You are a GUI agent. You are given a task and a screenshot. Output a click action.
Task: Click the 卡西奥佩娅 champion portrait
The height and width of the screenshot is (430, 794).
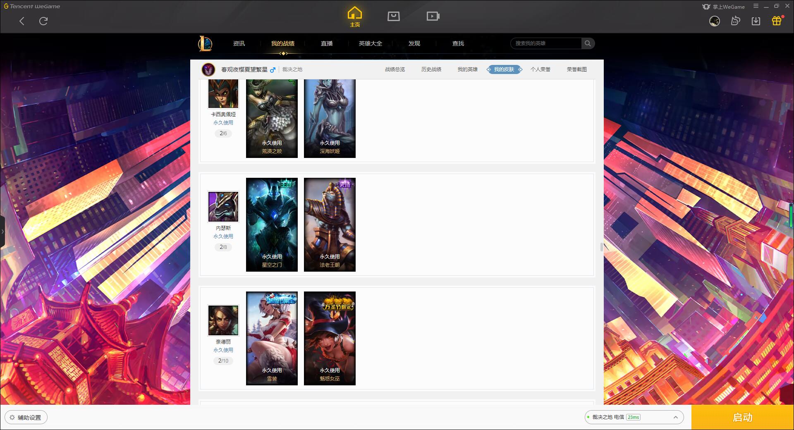pos(223,93)
